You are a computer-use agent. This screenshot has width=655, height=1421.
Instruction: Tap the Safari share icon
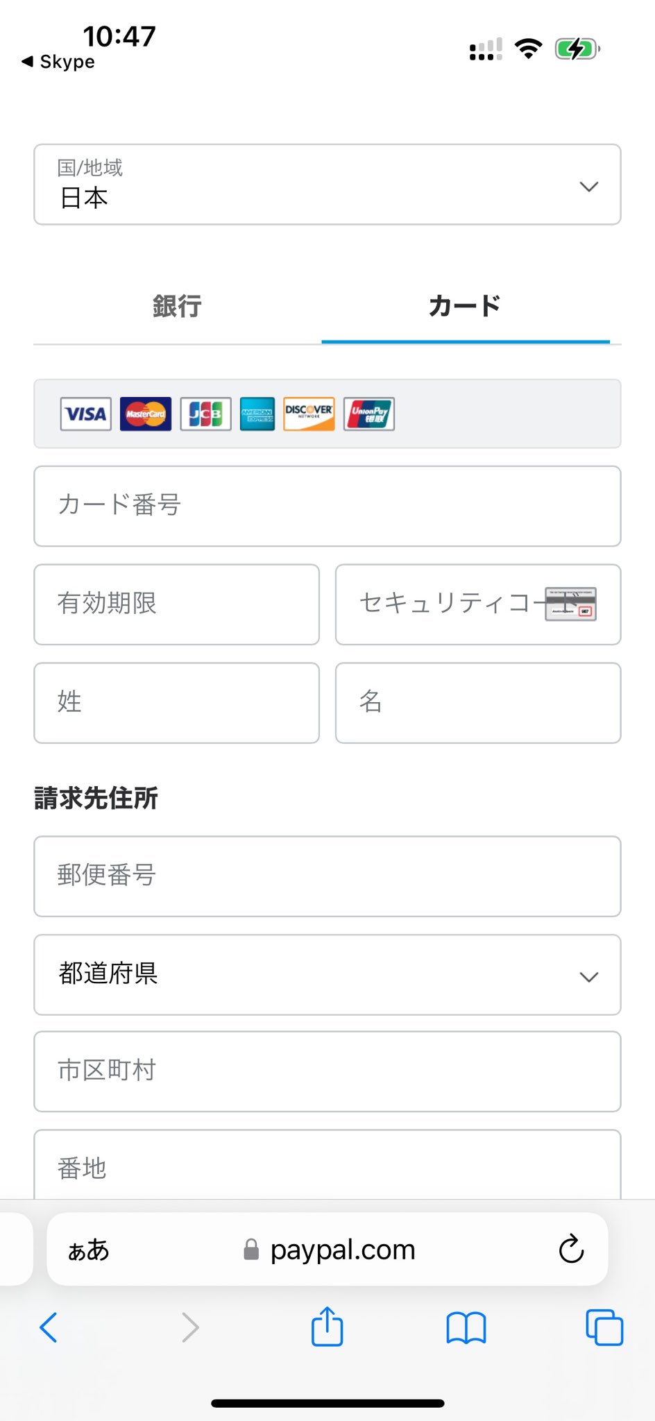(x=327, y=1327)
